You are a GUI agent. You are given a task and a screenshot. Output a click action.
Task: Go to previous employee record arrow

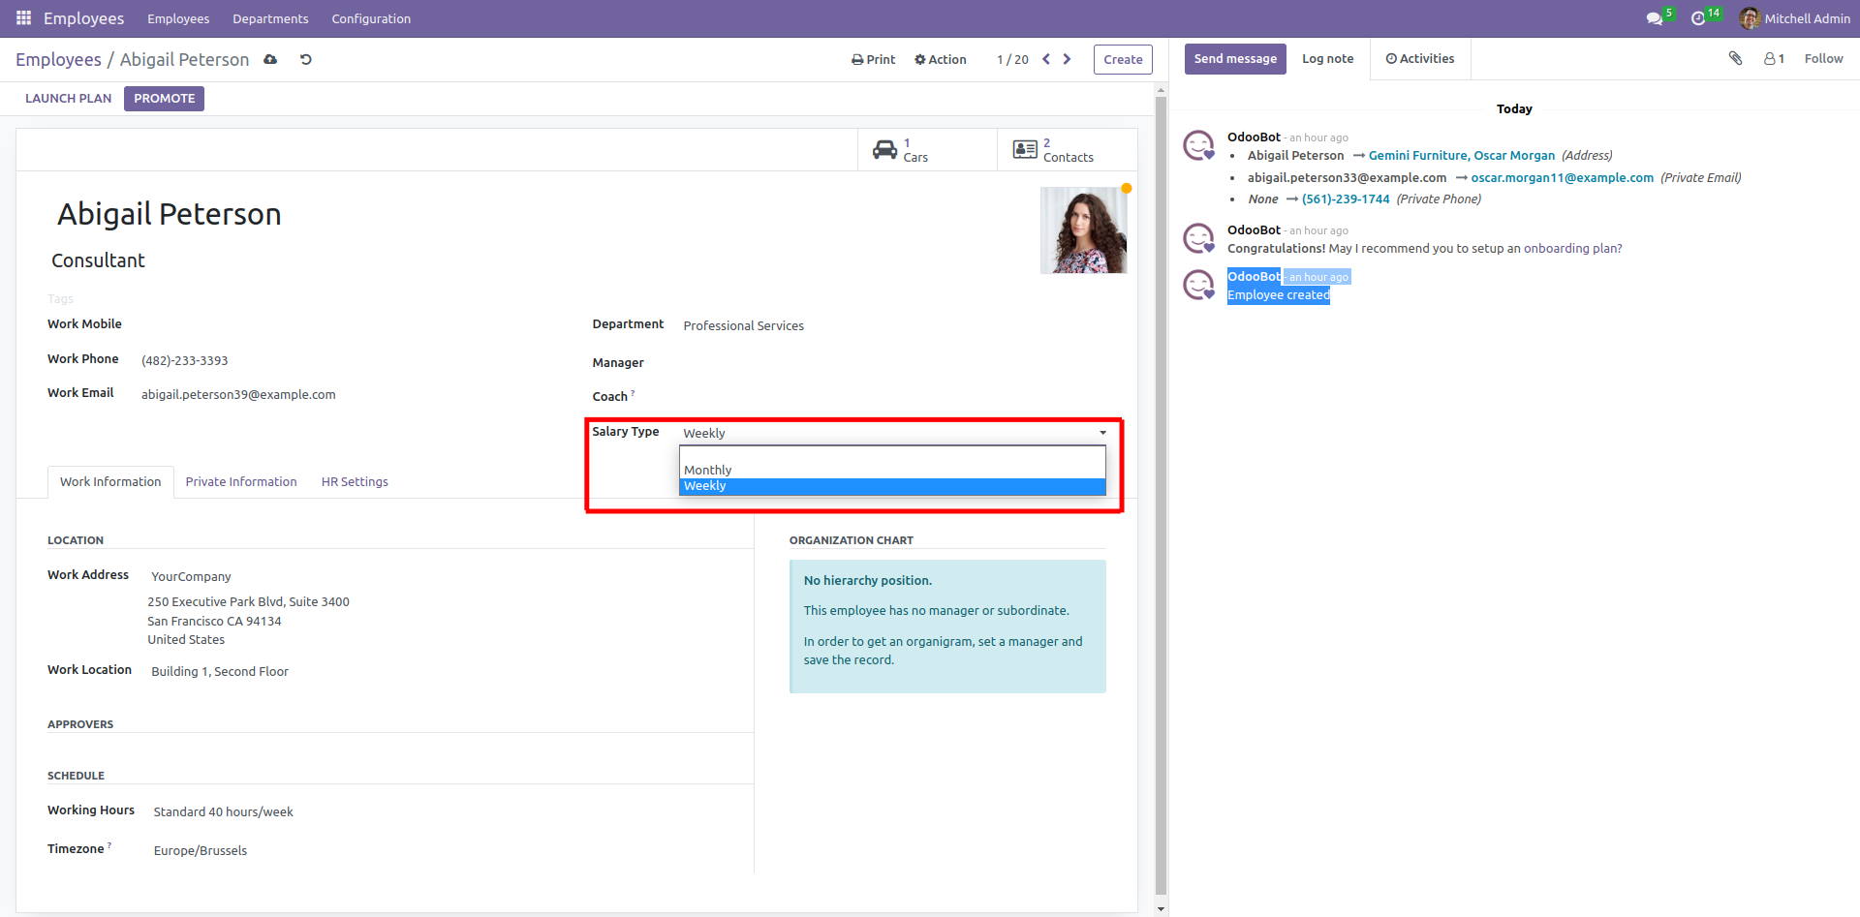click(1046, 59)
